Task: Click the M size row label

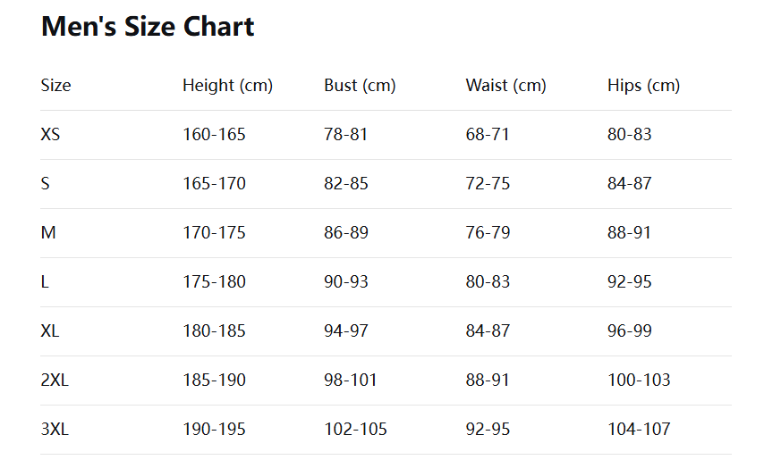Action: 48,233
